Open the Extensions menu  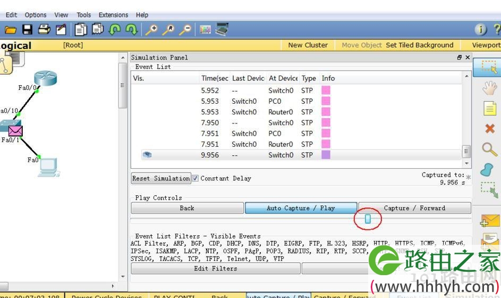113,15
